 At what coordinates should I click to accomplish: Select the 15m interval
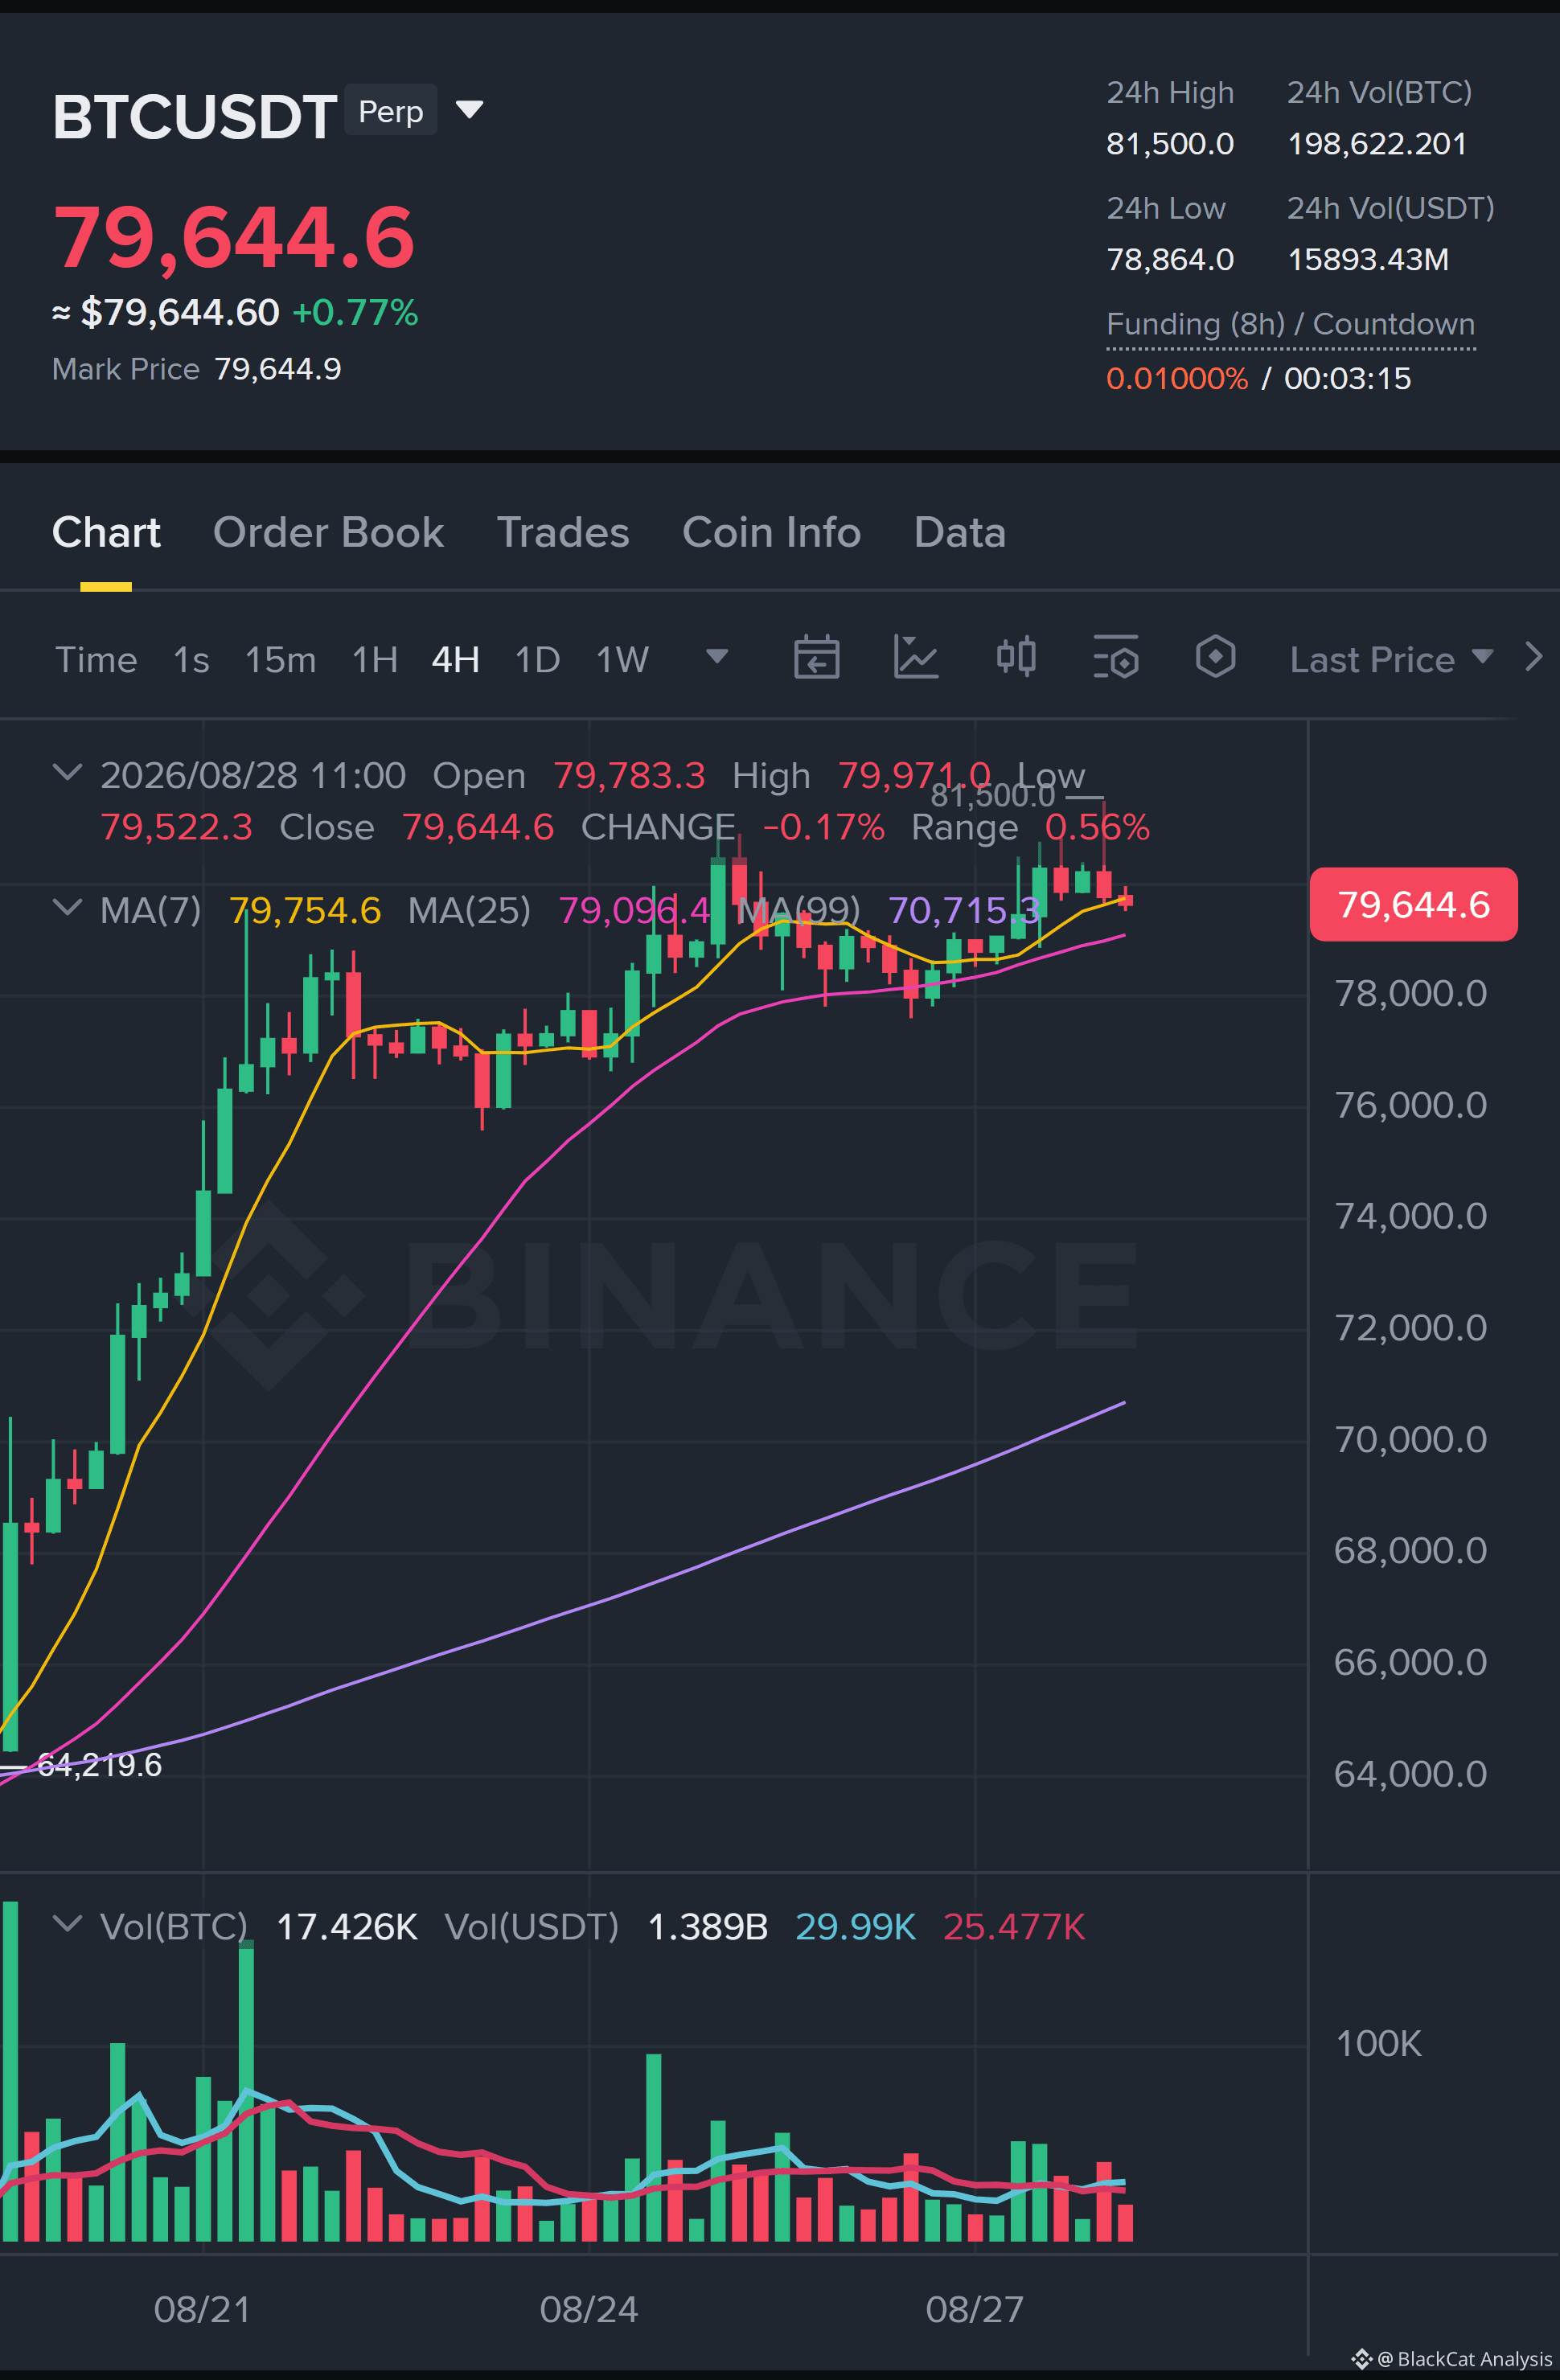coord(280,660)
